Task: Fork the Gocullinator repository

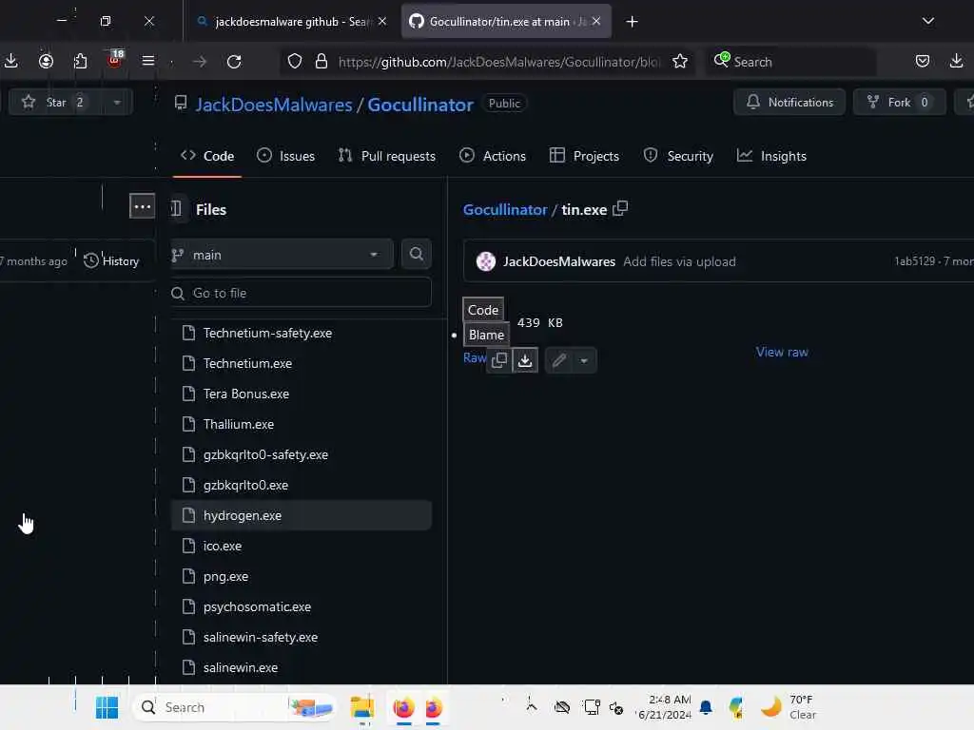Action: [x=899, y=103]
